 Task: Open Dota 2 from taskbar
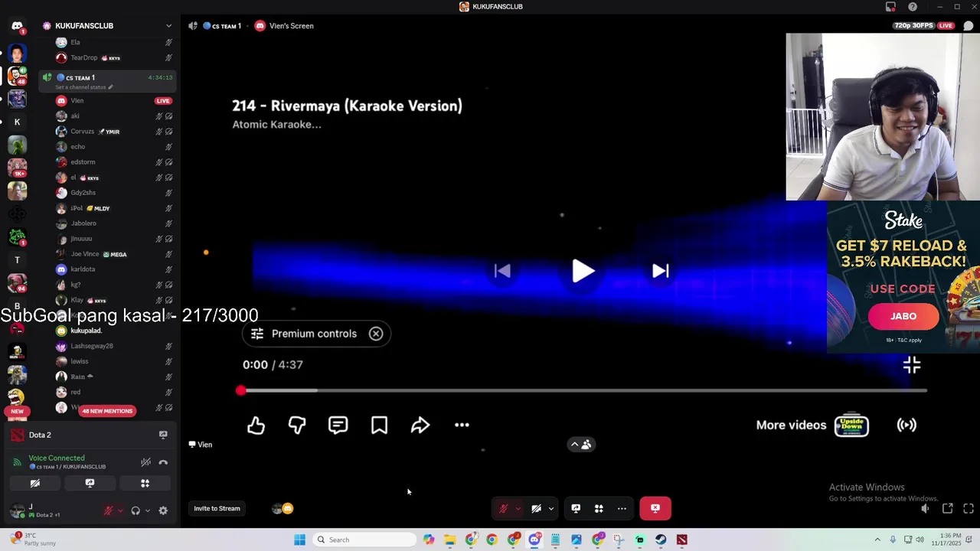pos(681,540)
